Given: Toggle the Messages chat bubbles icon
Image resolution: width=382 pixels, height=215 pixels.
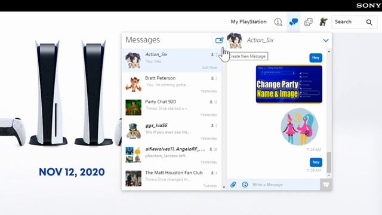Looking at the screenshot, I should [293, 22].
